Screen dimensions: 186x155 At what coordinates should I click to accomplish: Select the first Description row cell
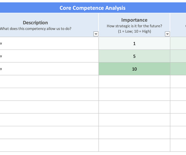49,43
